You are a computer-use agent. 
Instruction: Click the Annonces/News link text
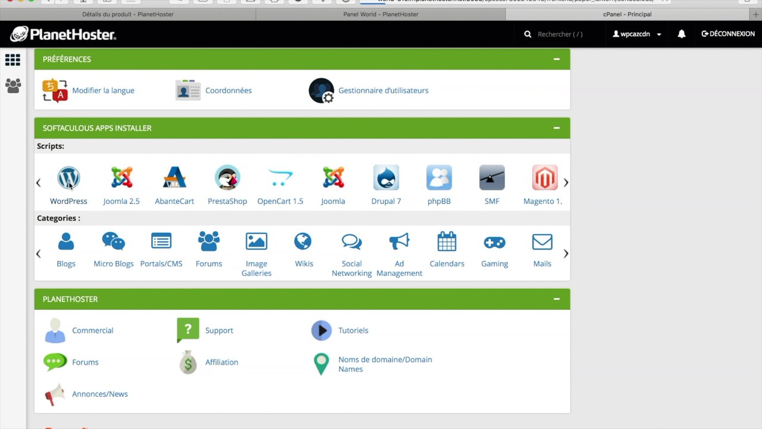pyautogui.click(x=100, y=394)
